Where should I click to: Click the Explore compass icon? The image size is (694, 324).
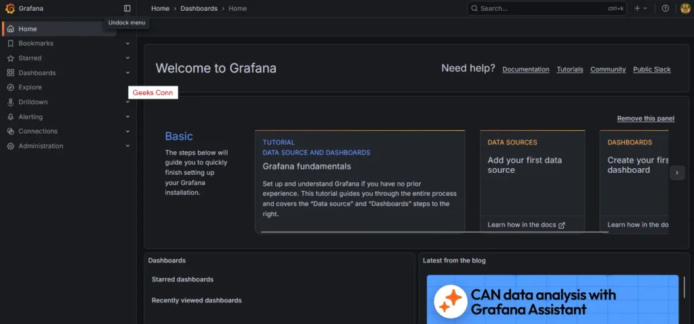click(x=11, y=87)
